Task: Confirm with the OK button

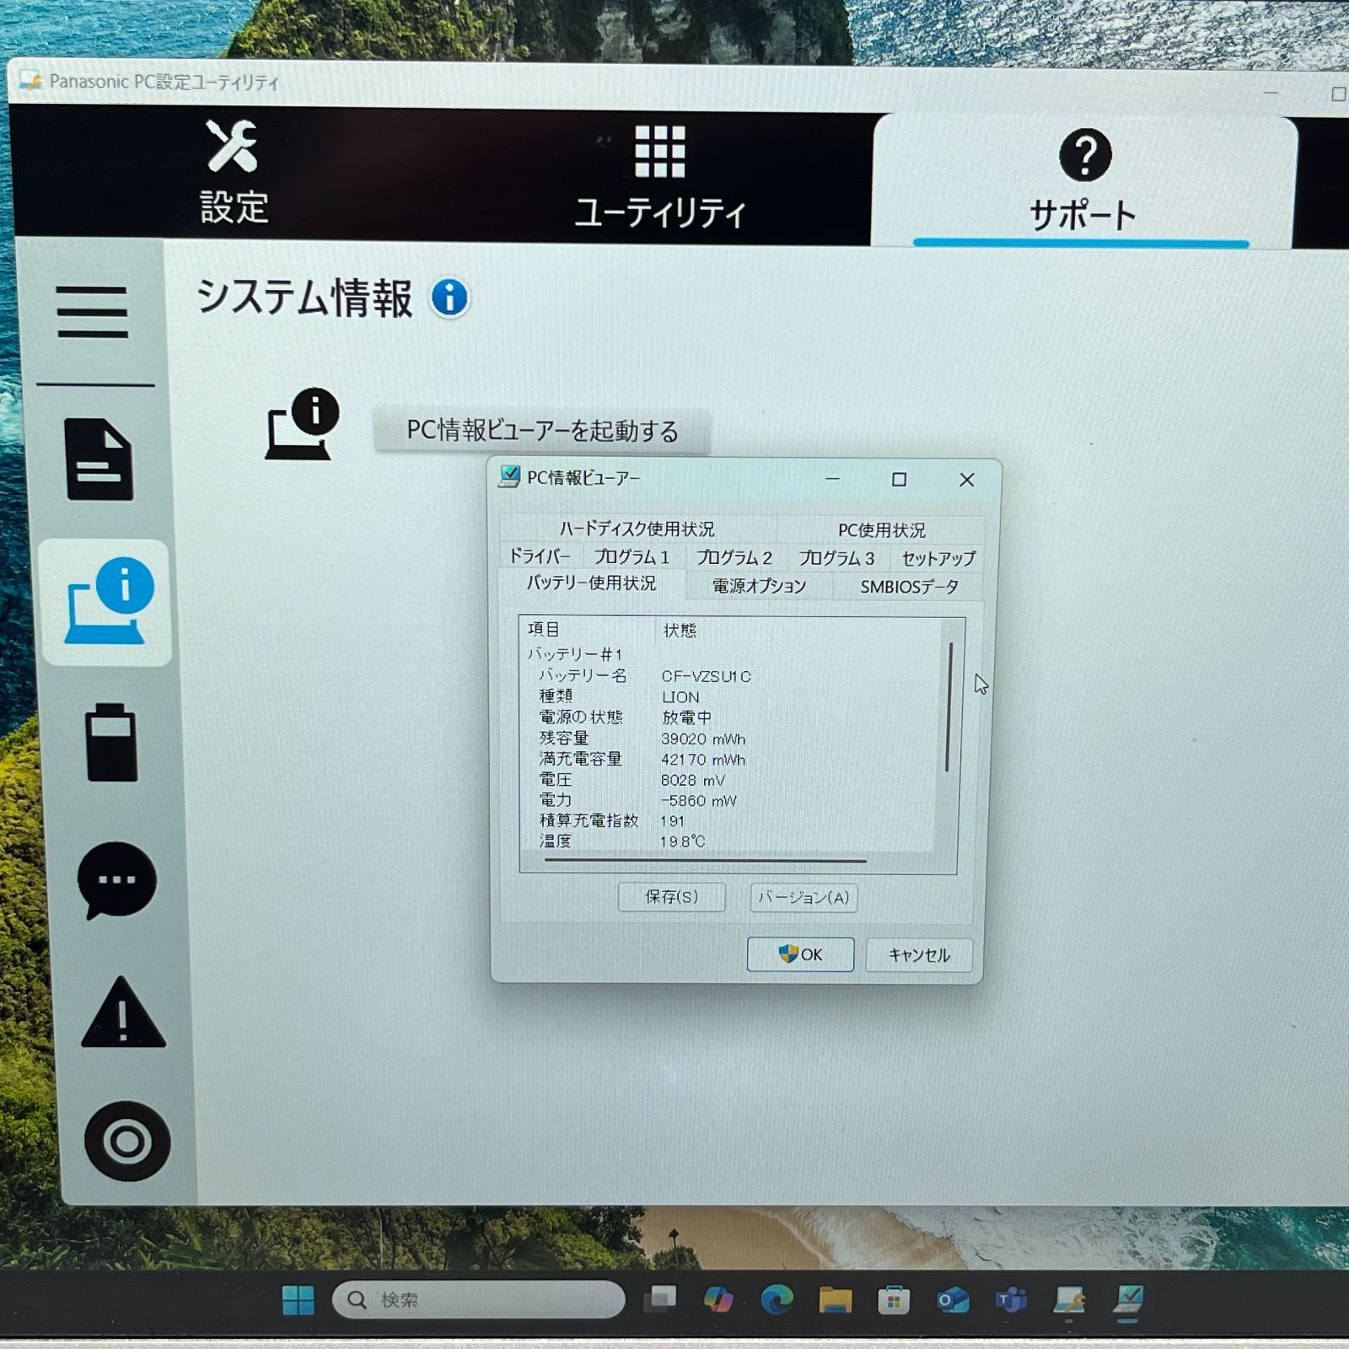Action: coord(800,954)
